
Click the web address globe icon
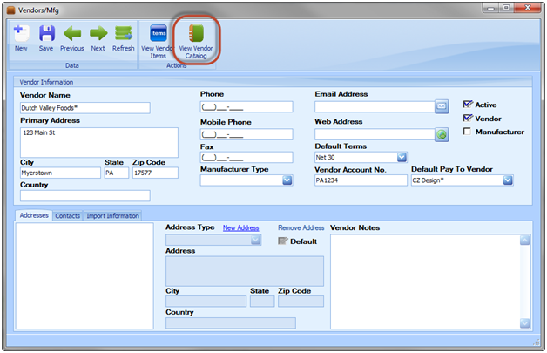pos(442,134)
